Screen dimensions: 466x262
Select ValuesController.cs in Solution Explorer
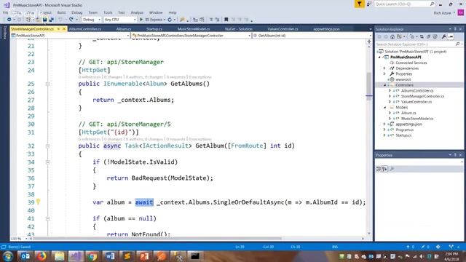416,102
